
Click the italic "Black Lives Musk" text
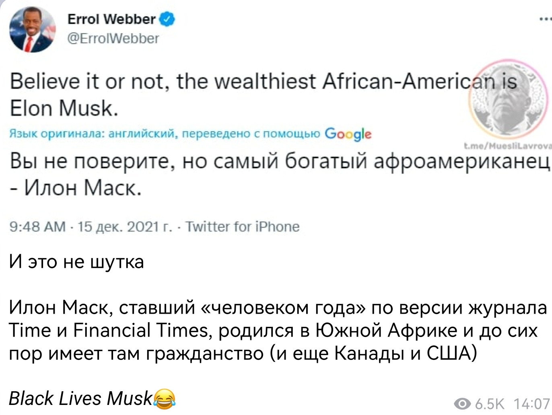click(80, 399)
